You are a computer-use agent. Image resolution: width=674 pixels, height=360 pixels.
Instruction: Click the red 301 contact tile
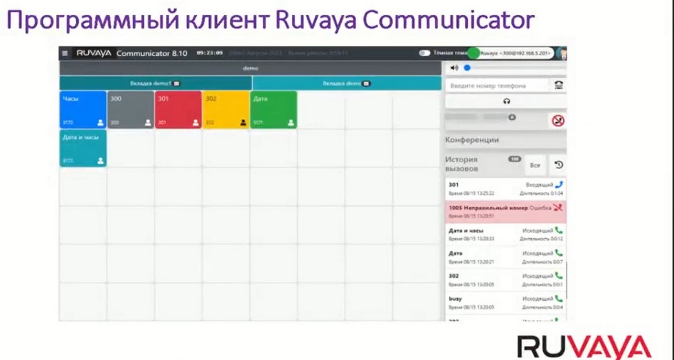click(178, 110)
